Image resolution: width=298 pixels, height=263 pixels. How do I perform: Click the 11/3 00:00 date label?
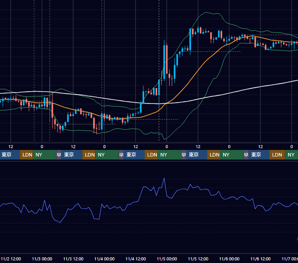pos(42,259)
